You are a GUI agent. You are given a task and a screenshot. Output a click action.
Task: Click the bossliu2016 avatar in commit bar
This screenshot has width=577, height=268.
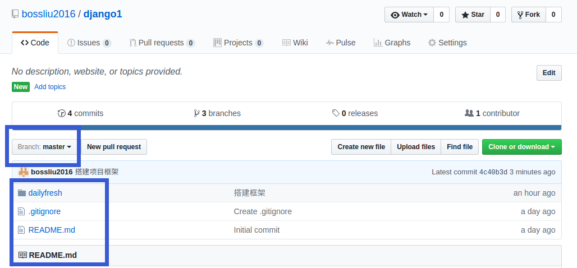[24, 172]
